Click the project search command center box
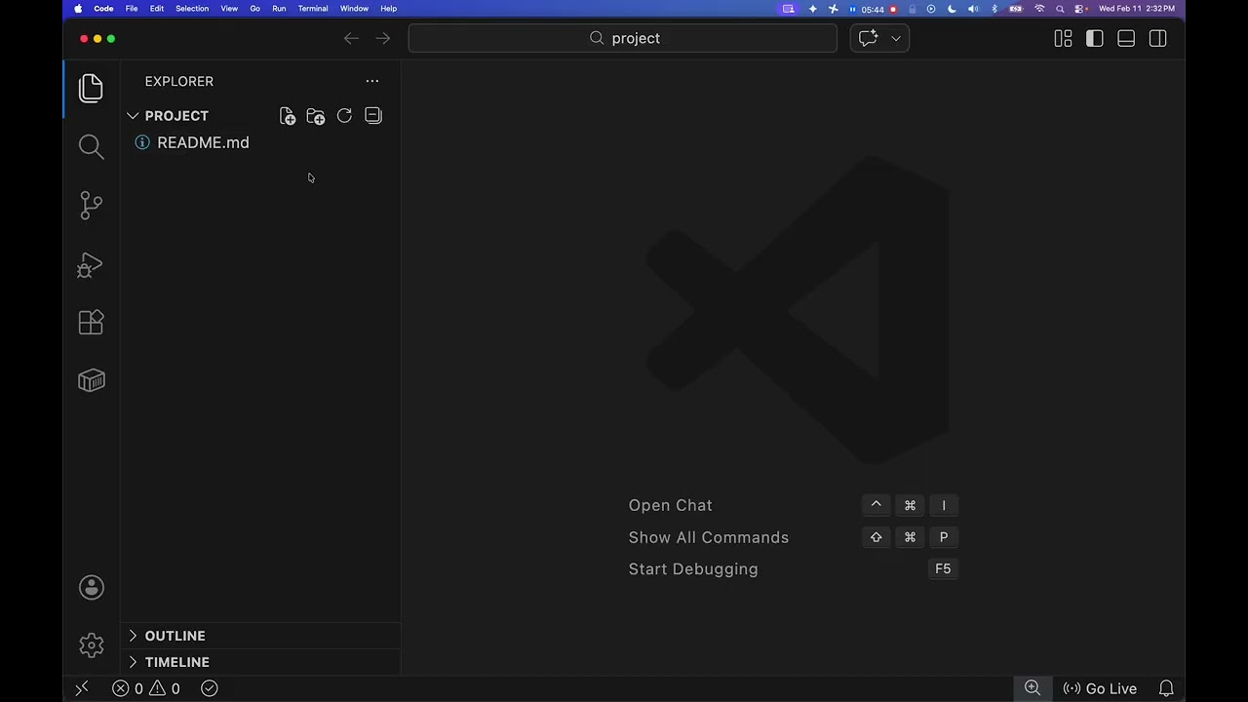The height and width of the screenshot is (702, 1248). (x=623, y=38)
